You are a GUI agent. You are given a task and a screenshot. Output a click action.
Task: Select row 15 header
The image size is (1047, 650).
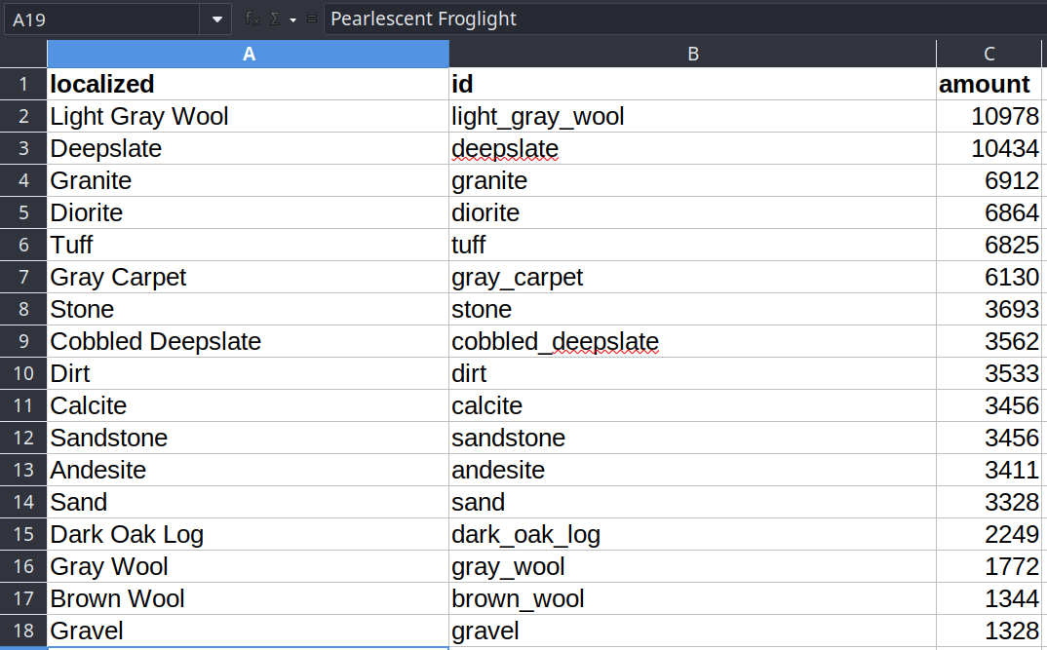click(x=23, y=534)
